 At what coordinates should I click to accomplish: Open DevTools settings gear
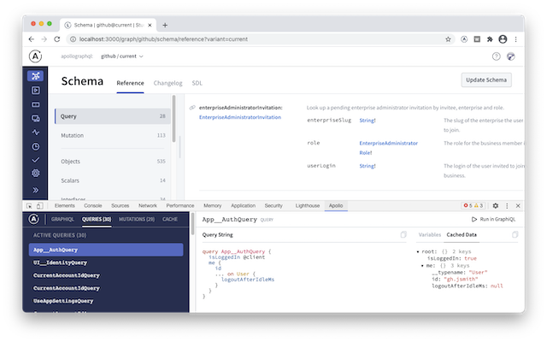(496, 206)
